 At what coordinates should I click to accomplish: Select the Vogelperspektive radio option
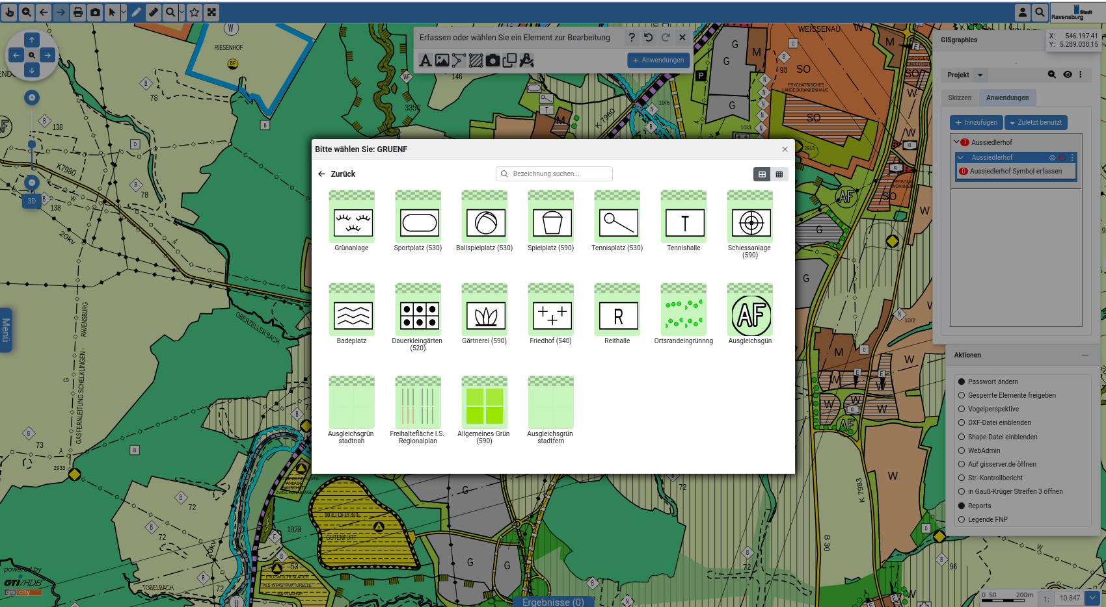[962, 409]
